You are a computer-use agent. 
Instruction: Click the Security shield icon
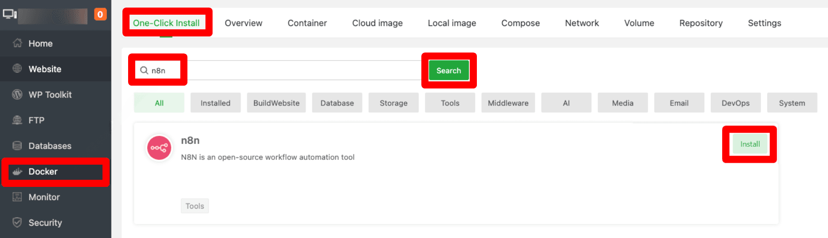pos(18,222)
